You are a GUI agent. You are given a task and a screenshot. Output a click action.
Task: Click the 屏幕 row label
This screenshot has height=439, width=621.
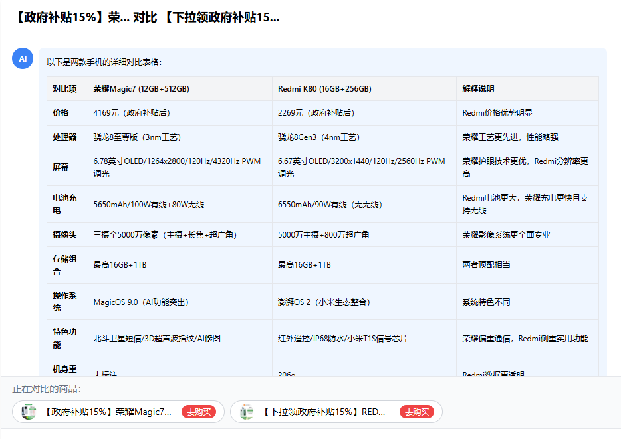(x=61, y=167)
